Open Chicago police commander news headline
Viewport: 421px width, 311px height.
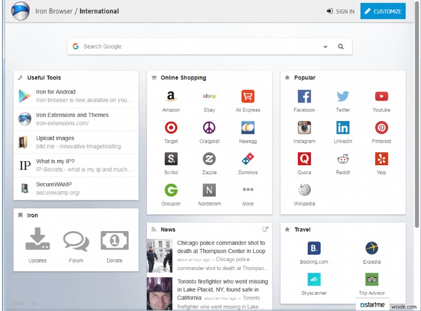(x=221, y=247)
